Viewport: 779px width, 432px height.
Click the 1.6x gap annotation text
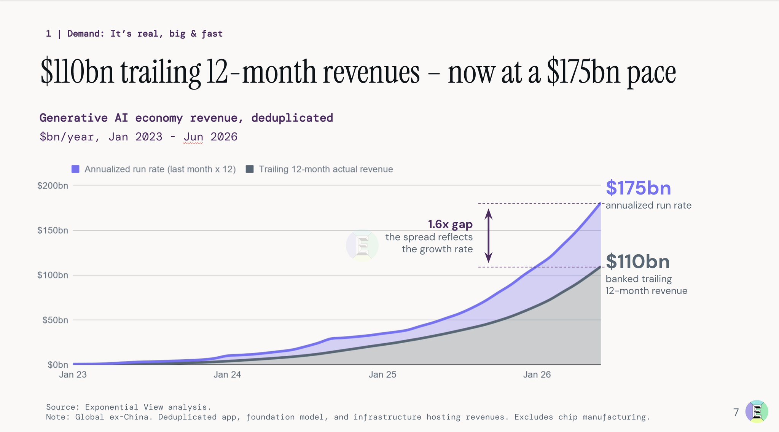(x=450, y=224)
